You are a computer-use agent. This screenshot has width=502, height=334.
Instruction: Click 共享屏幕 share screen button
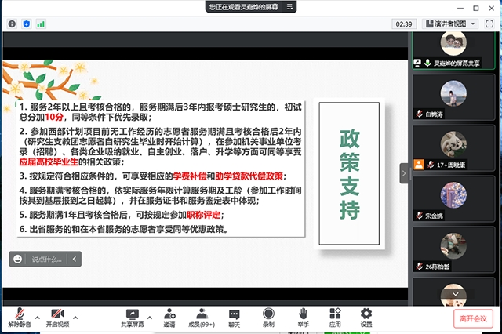pos(133,318)
